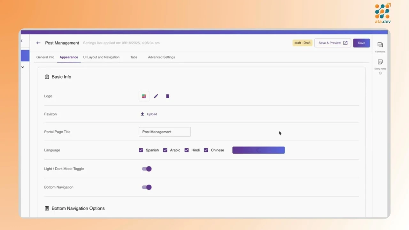Image resolution: width=409 pixels, height=230 pixels.
Task: Delete the Logo using the trash icon
Action: 167,96
